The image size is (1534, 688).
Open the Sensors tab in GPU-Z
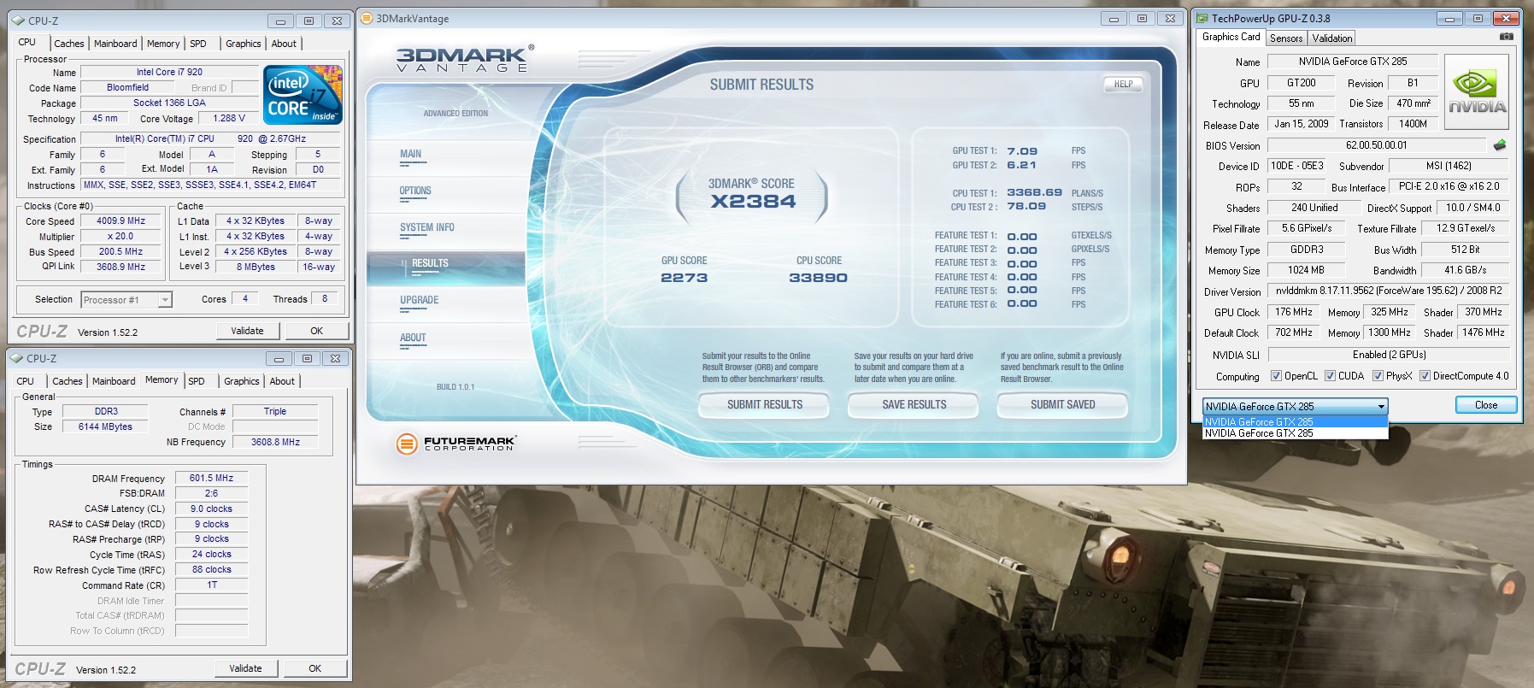pos(1286,38)
